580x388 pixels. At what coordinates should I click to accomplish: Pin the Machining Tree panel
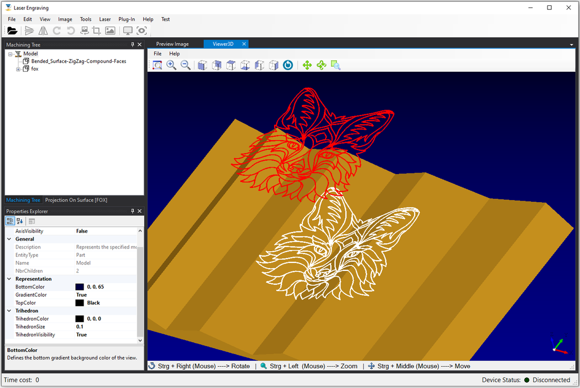coord(132,45)
